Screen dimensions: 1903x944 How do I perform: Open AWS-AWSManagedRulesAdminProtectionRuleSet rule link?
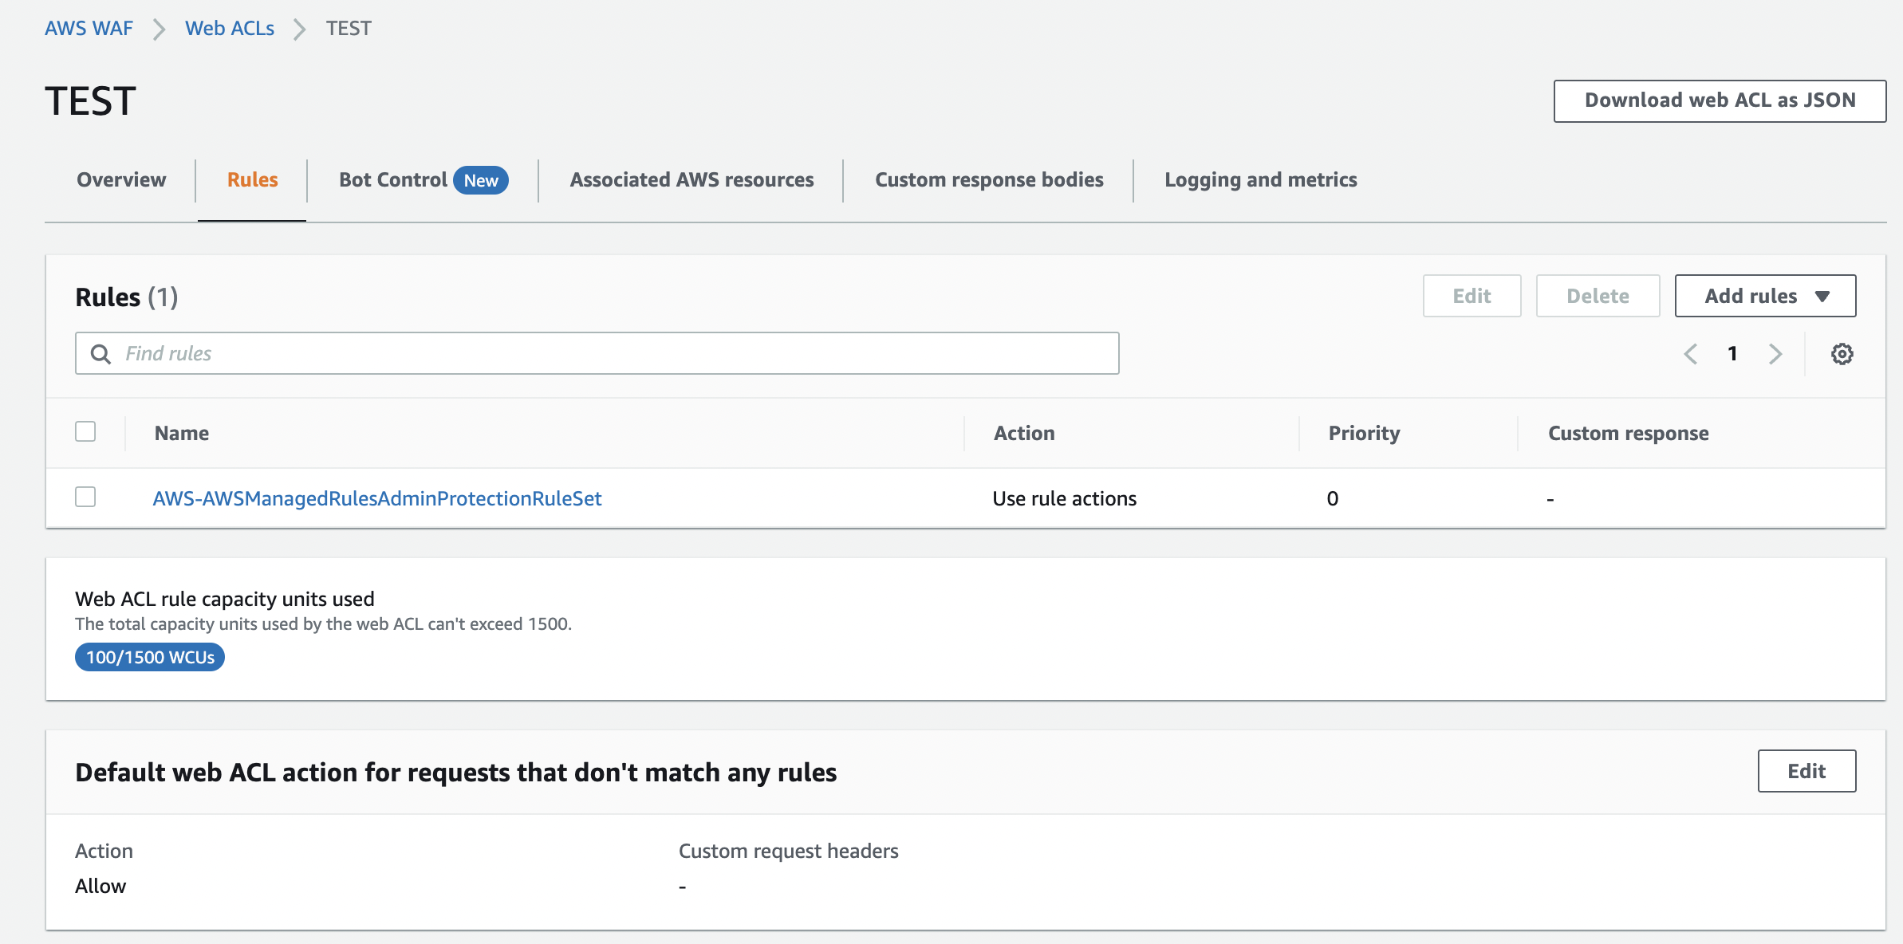[x=377, y=498]
